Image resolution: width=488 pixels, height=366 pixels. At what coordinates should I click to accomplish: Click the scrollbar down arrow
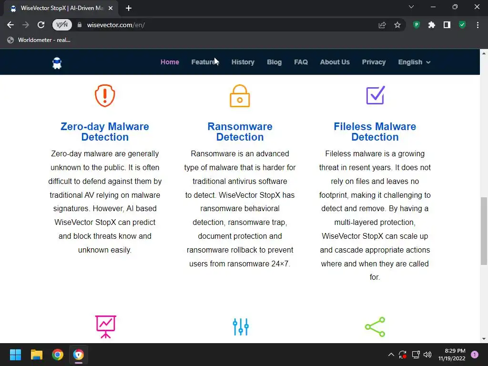[x=484, y=339]
